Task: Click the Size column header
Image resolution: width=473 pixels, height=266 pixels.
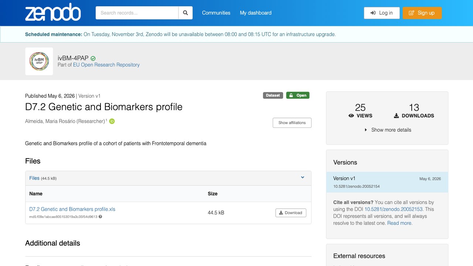Action: pyautogui.click(x=212, y=194)
